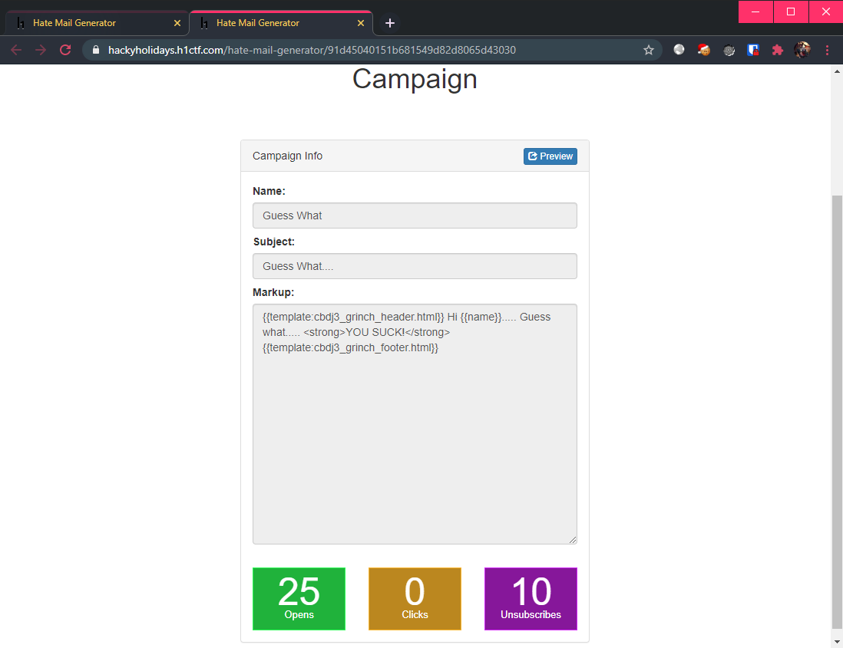Screen dimensions: 843x648
Task: Open a new tab with plus button
Action: 390,23
